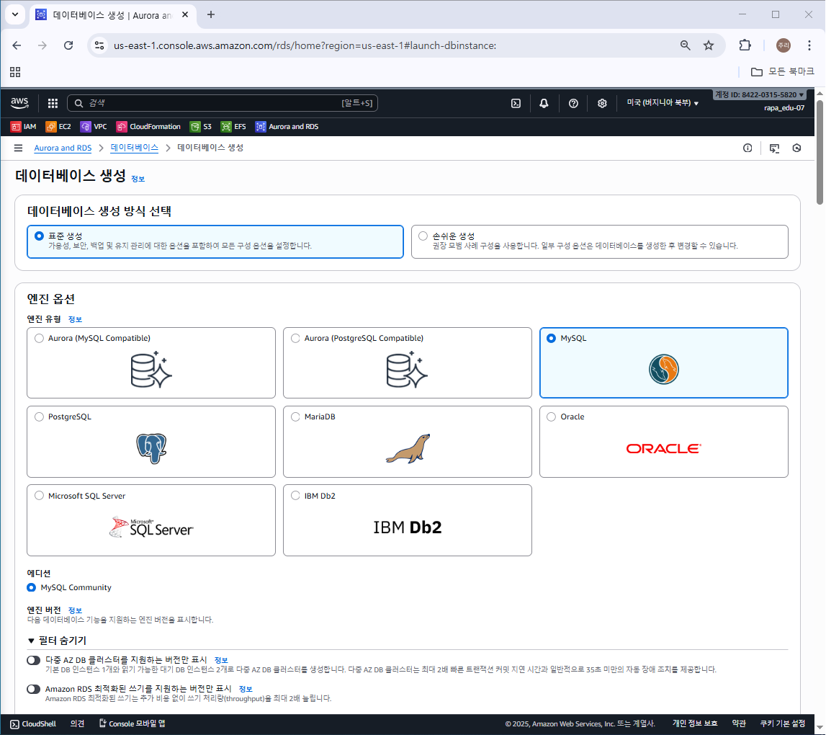Choose PostgreSQL engine type

point(151,441)
